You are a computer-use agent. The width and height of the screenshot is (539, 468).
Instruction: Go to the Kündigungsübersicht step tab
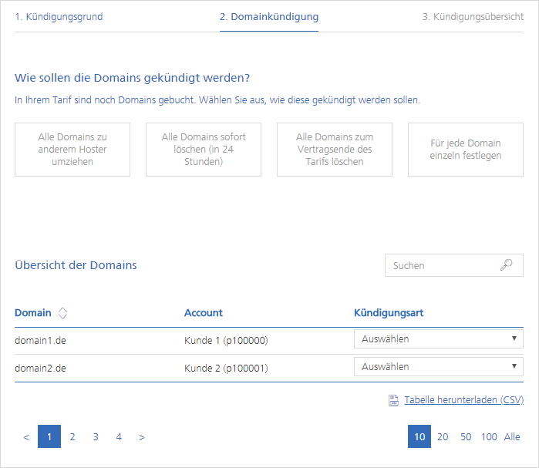coord(473,17)
